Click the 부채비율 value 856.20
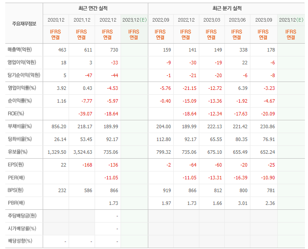The image size is (308, 249). coord(59,126)
